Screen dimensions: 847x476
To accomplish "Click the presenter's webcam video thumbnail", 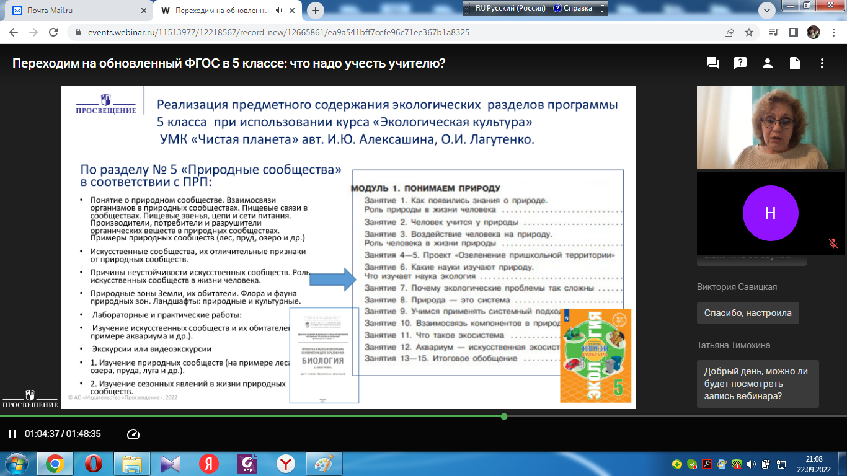I will [771, 128].
